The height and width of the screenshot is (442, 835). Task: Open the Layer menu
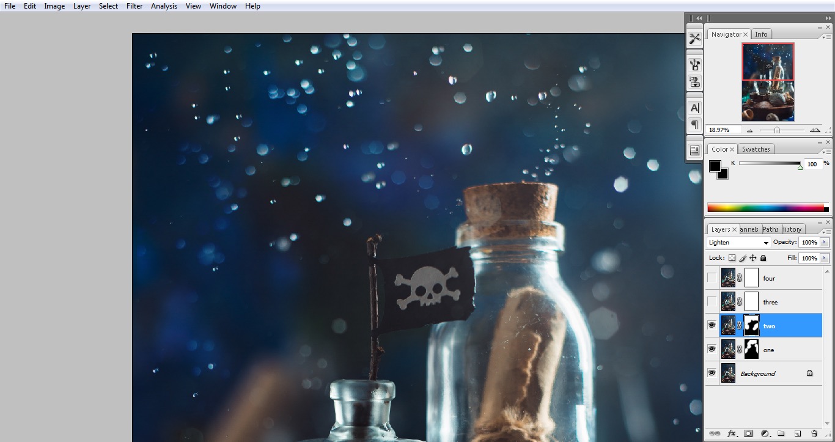(x=82, y=6)
